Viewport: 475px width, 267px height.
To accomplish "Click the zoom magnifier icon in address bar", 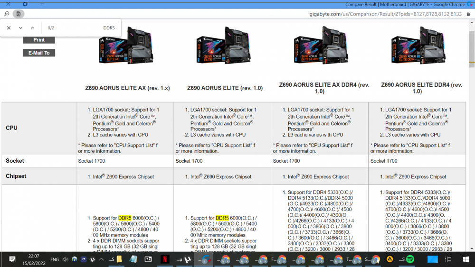I will 7,14.
